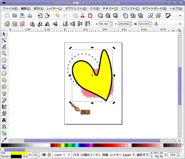Select the Color dropper tool
185x159 pixels.
point(4,140)
